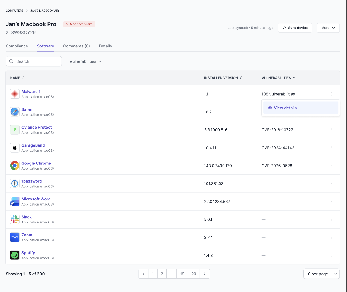Open the Comments (0) tab
This screenshot has width=347, height=292.
(76, 46)
